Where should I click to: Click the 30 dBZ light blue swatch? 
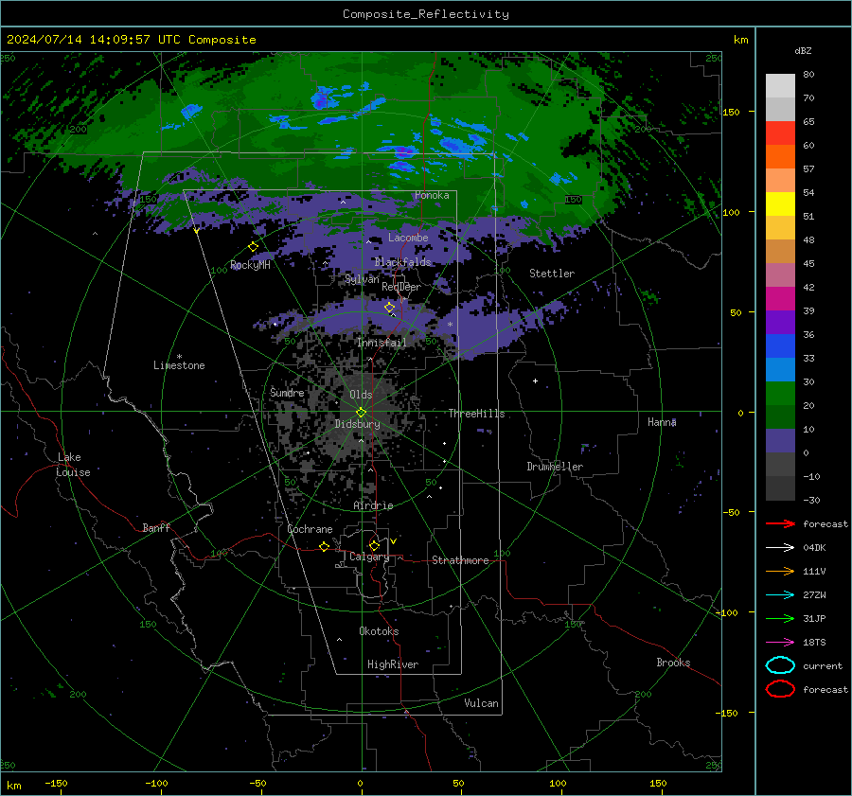780,369
